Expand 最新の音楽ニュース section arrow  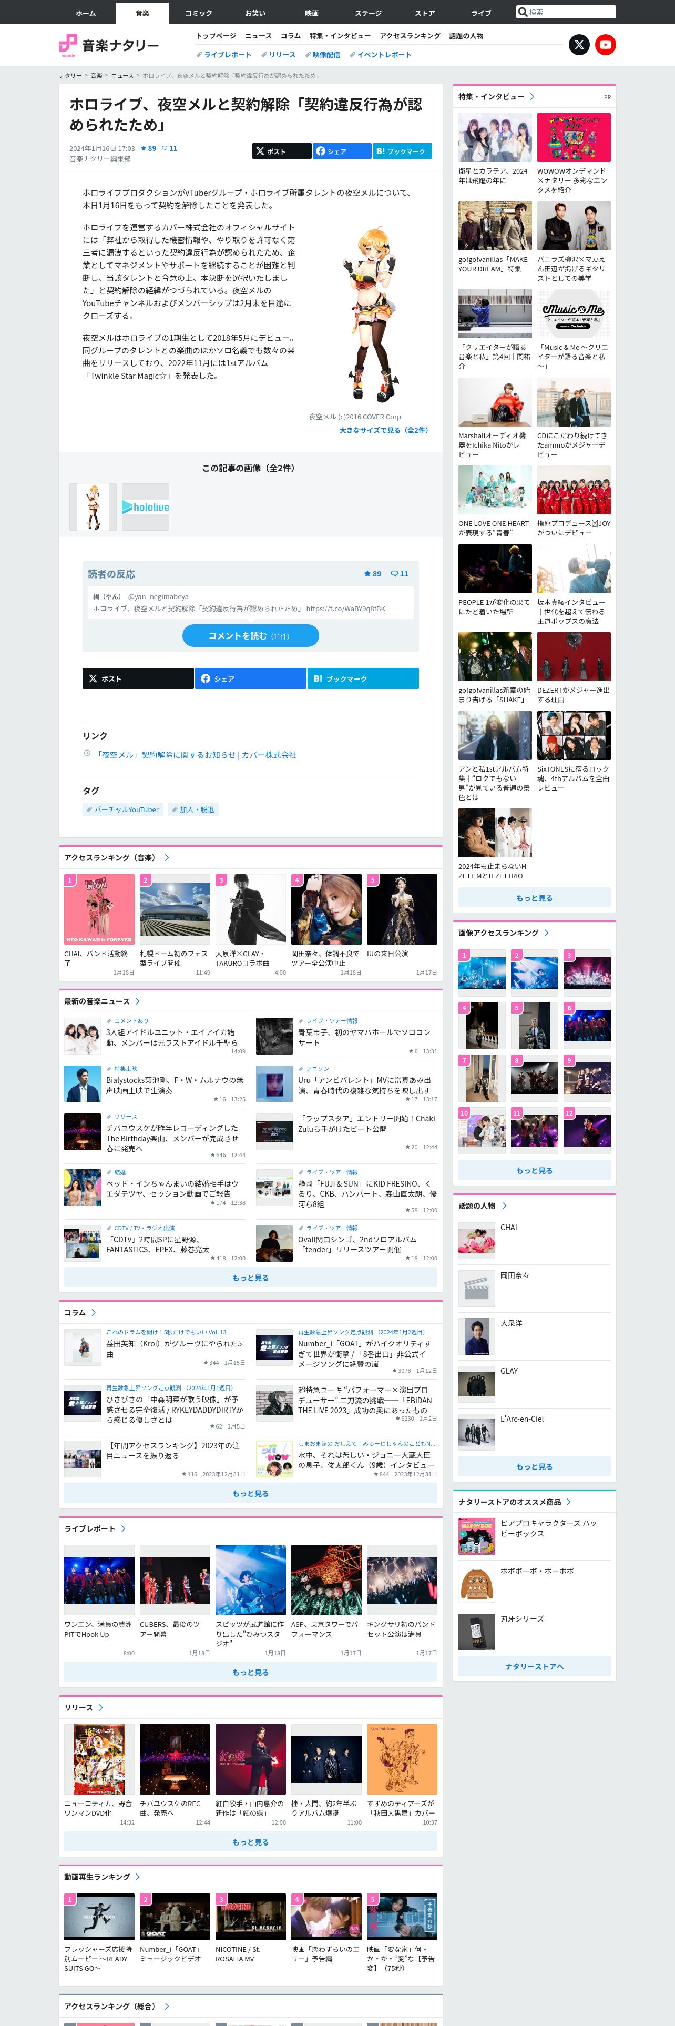(x=138, y=1001)
